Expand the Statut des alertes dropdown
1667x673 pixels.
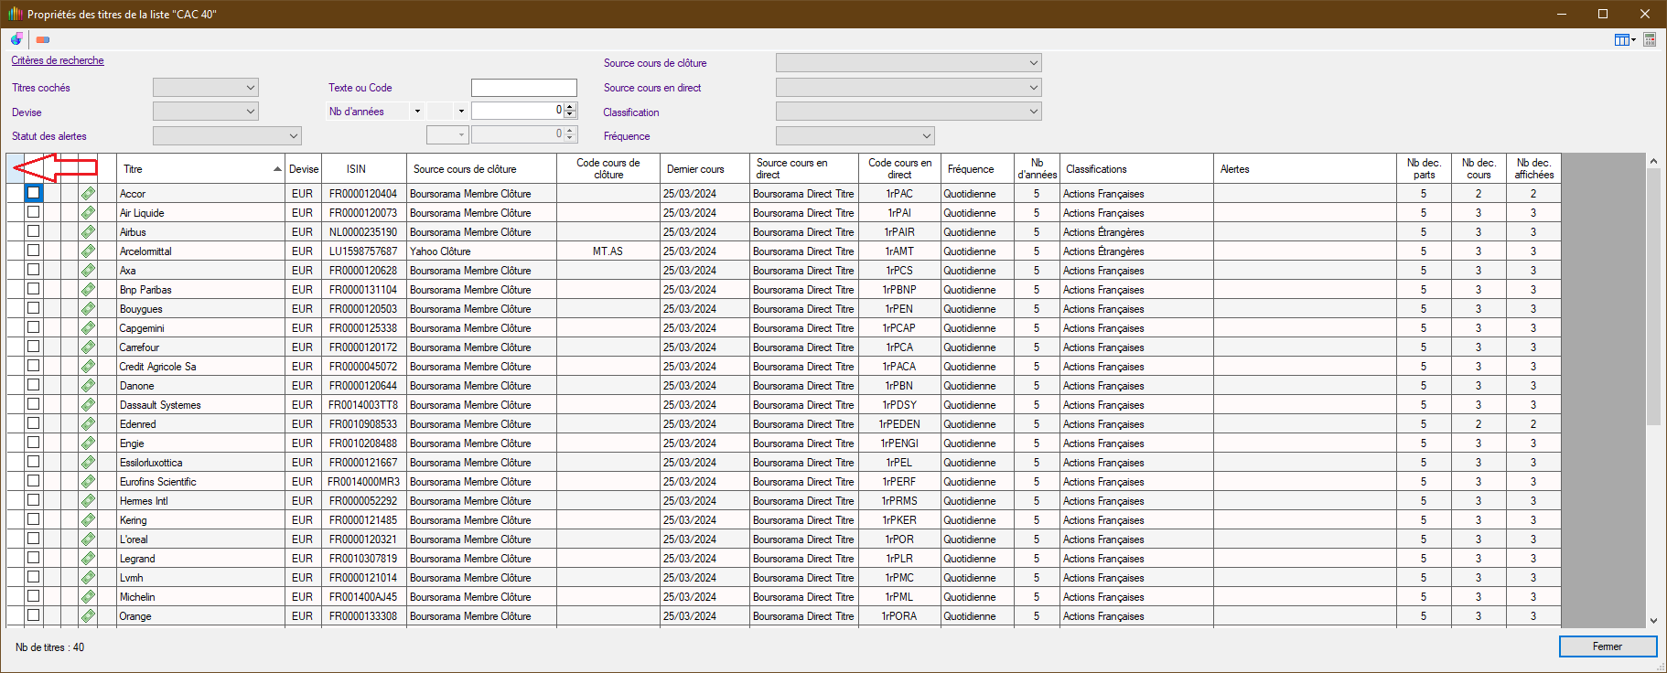click(x=227, y=136)
